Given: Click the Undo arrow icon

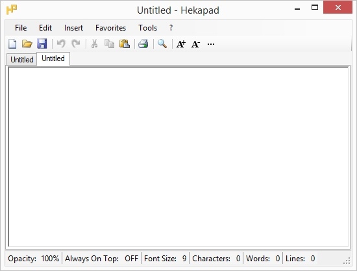Looking at the screenshot, I should 61,44.
